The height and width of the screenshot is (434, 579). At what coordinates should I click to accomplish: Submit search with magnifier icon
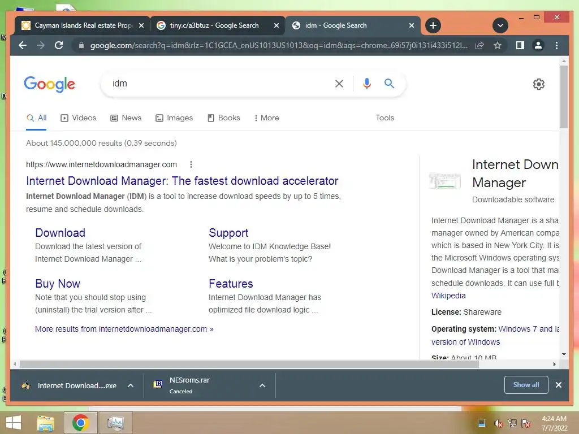pos(389,84)
